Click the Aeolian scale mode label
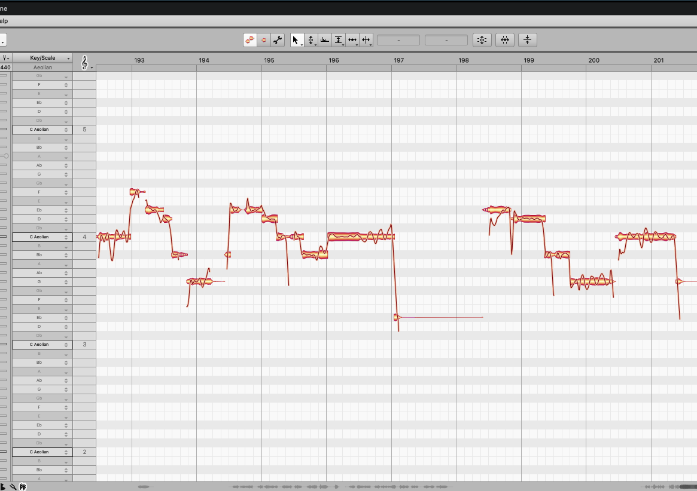697x491 pixels. 42,67
